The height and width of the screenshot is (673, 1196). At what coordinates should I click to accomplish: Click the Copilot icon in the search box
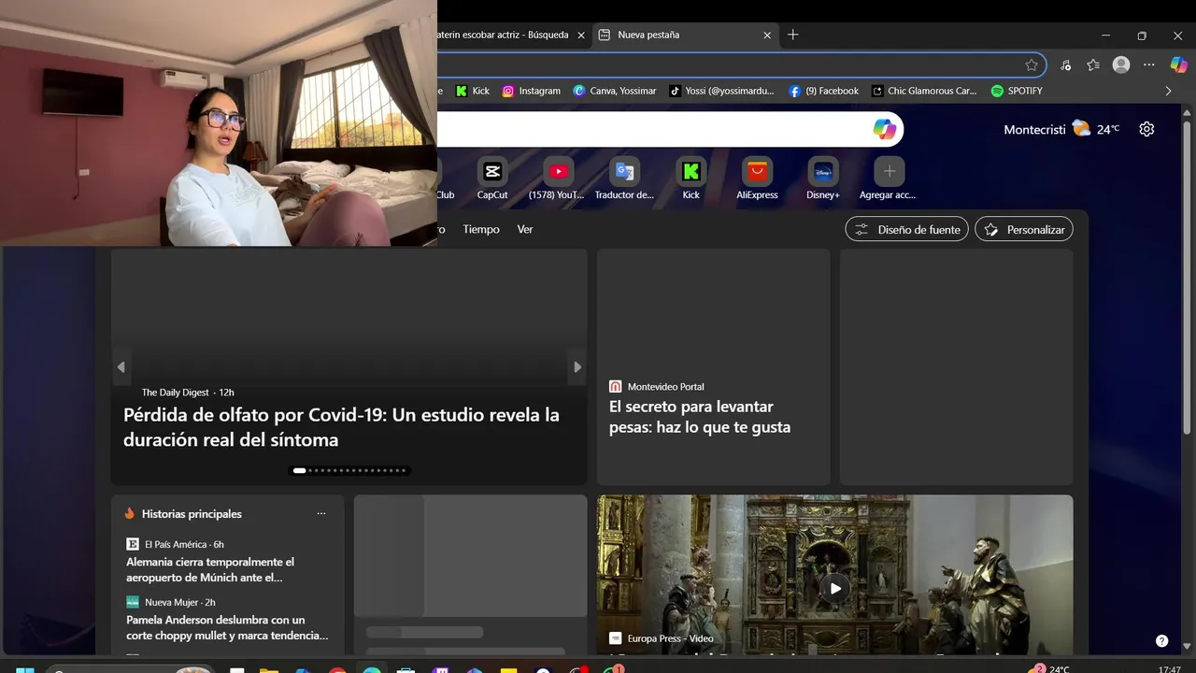[x=884, y=129]
